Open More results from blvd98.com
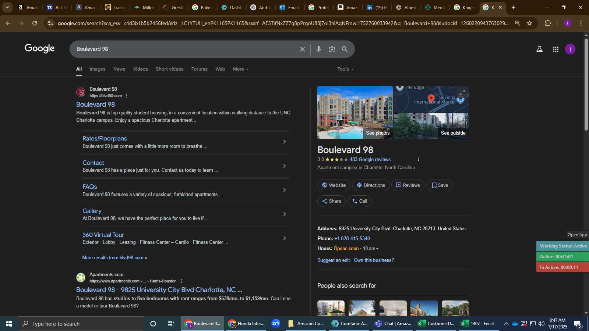The height and width of the screenshot is (331, 589). point(114,258)
